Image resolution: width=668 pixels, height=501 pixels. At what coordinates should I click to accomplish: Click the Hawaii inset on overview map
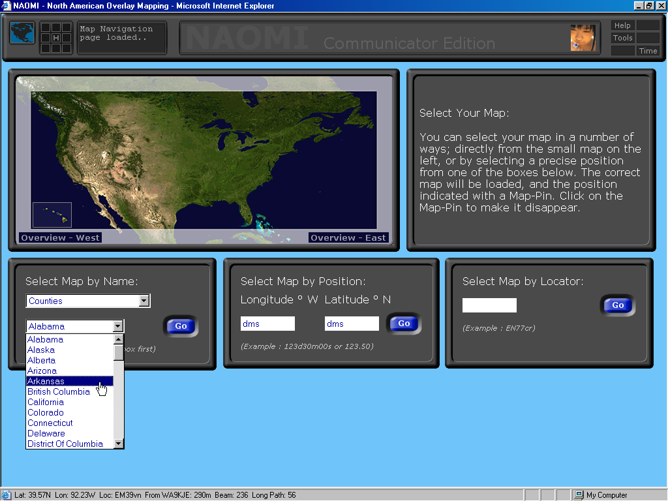tap(52, 215)
